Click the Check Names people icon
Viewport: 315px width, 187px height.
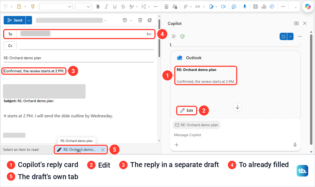(x=175, y=7)
